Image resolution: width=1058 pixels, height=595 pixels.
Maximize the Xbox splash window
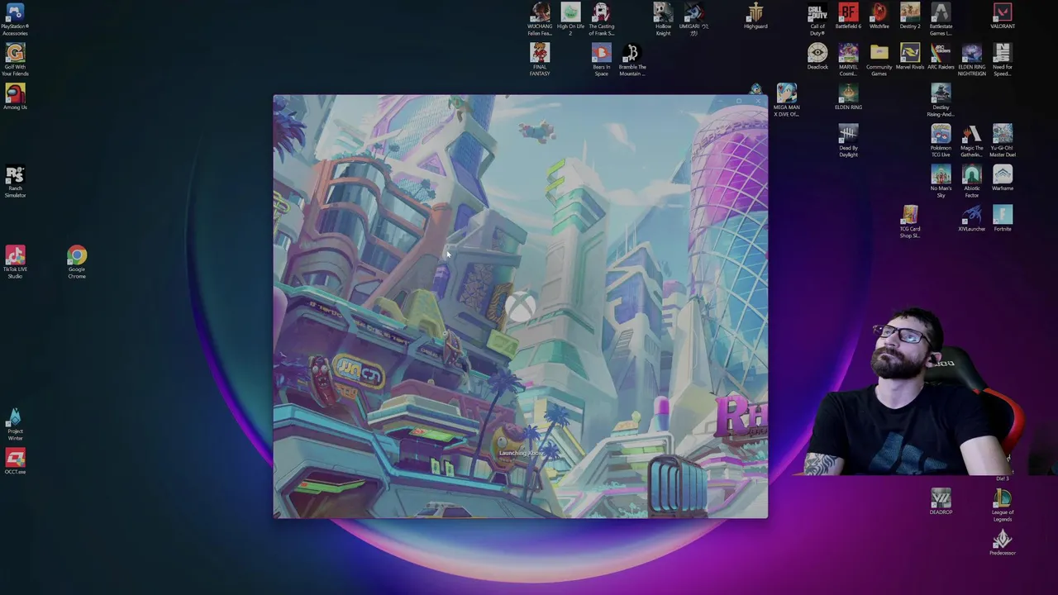[739, 101]
